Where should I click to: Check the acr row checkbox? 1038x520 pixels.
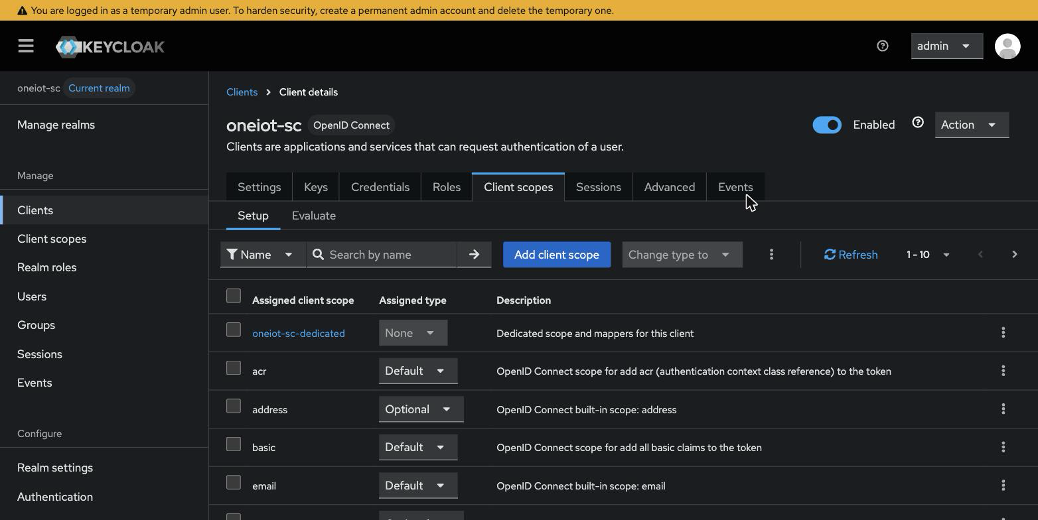[233, 367]
